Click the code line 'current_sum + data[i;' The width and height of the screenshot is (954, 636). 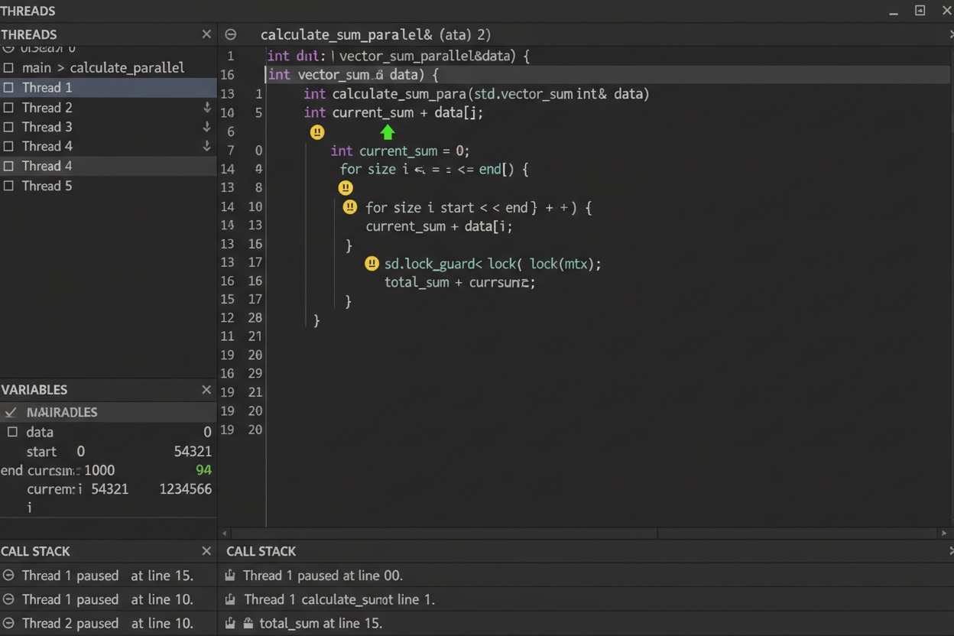pos(439,226)
